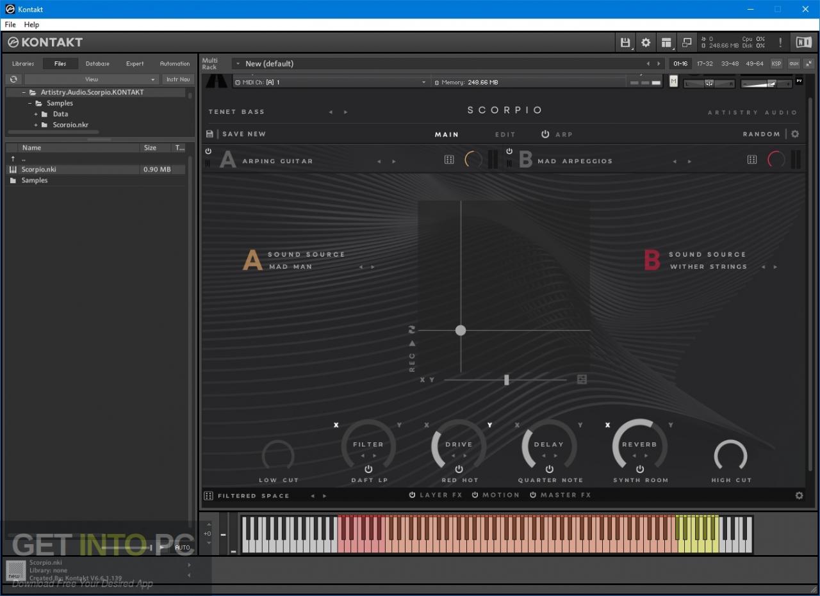This screenshot has width=820, height=596.
Task: Toggle power for layer B Mad Arpeggios
Action: [509, 151]
